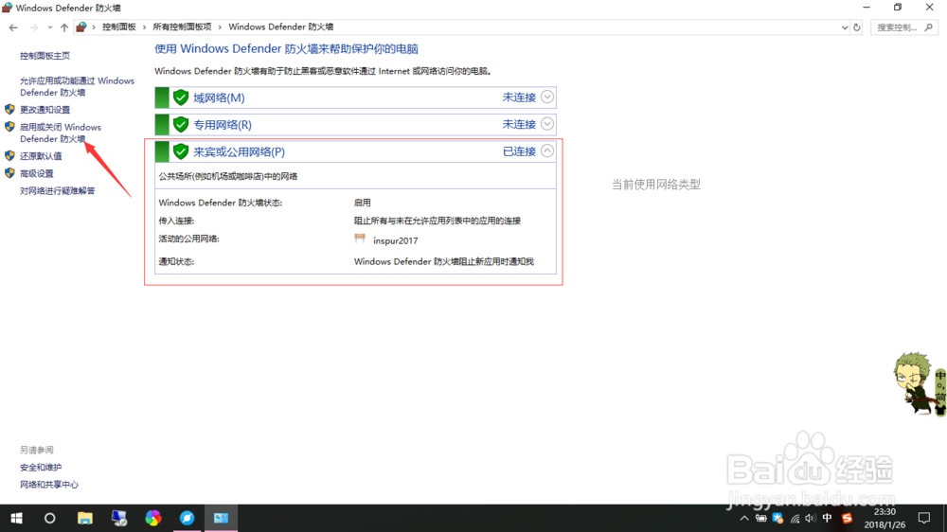Click the search magnifier icon
The height and width of the screenshot is (532, 947).
[x=929, y=27]
